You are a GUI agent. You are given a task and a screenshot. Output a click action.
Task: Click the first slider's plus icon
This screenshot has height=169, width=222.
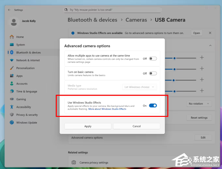(x=202, y=58)
